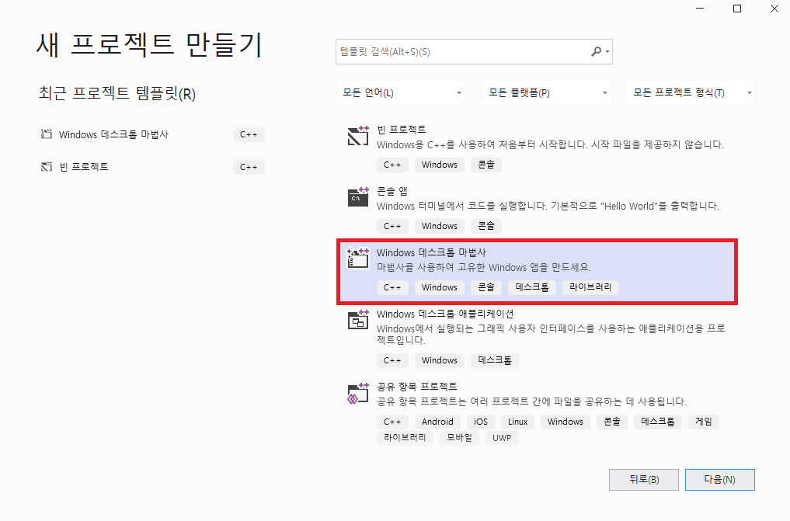Click the UWP tag under 공유 항목 프로젝트

click(x=502, y=437)
